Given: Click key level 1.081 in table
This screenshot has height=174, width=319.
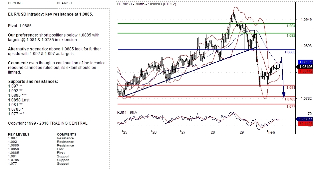Looking at the screenshot, I should click(12, 156).
